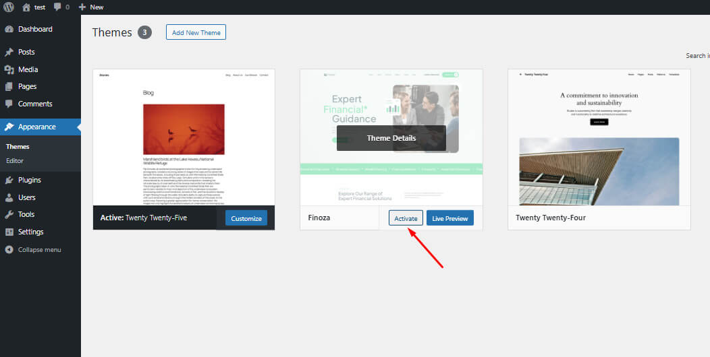710x357 pixels.
Task: Click the Media library icon
Action: [x=9, y=69]
